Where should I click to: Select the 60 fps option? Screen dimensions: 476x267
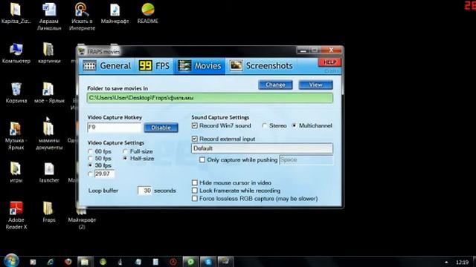[90, 151]
